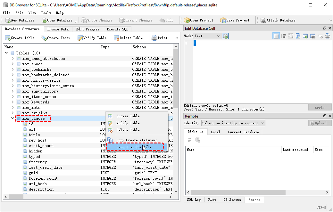Click the Print icon in structure toolbar
This screenshot has height=212, width=333.
click(x=154, y=38)
